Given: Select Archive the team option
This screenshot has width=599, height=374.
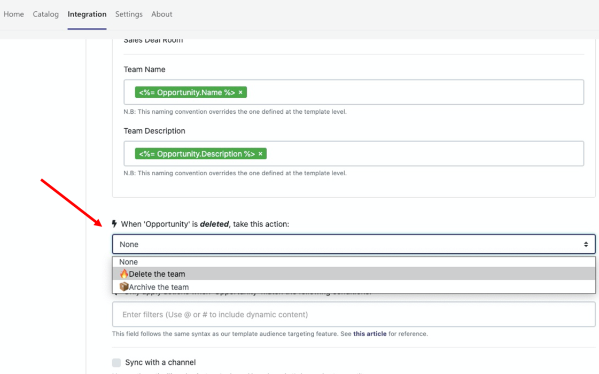Looking at the screenshot, I should (354, 287).
